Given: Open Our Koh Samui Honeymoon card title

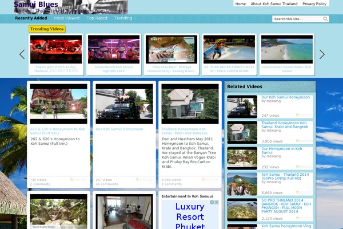Looking at the screenshot, I should click(119, 129).
